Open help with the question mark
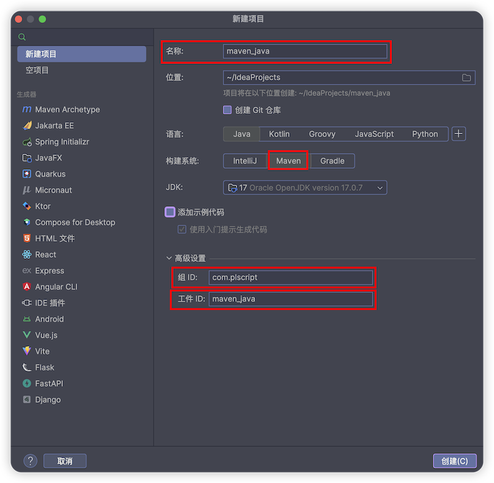 tap(30, 461)
